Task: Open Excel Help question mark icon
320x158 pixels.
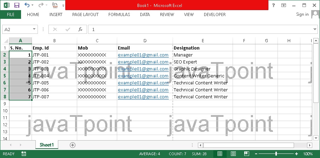Action: coord(273,5)
